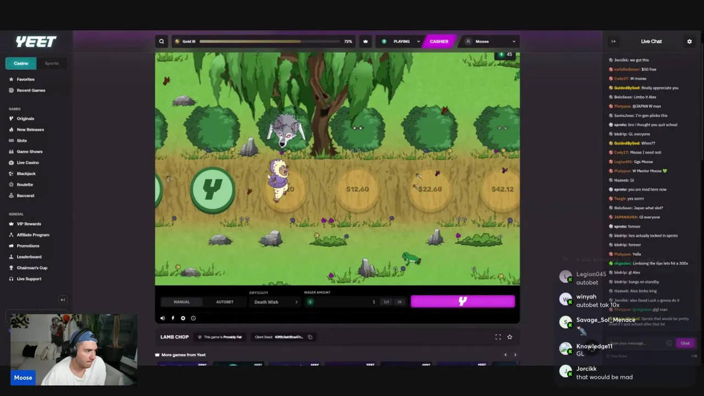Open game settings gear icon
704x396 pixels.
tap(183, 318)
